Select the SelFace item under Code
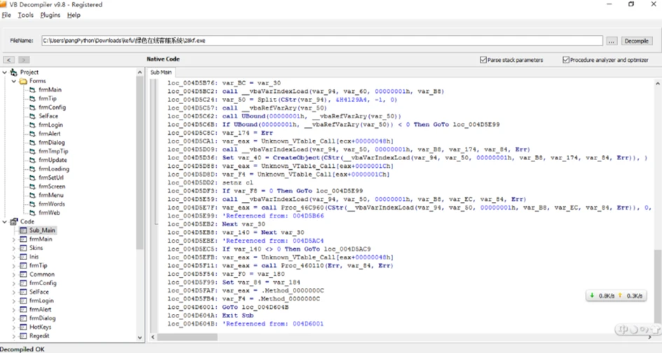 [39, 292]
